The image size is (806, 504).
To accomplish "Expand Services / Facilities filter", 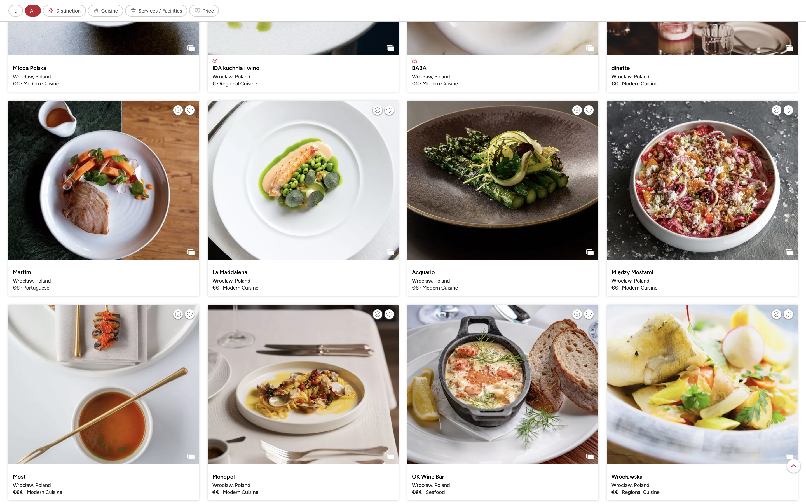I will click(156, 11).
